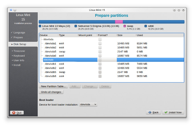Toggle format checkbox for /dev/sdb row
Screen dimensions: 194x125
(x=100, y=60)
